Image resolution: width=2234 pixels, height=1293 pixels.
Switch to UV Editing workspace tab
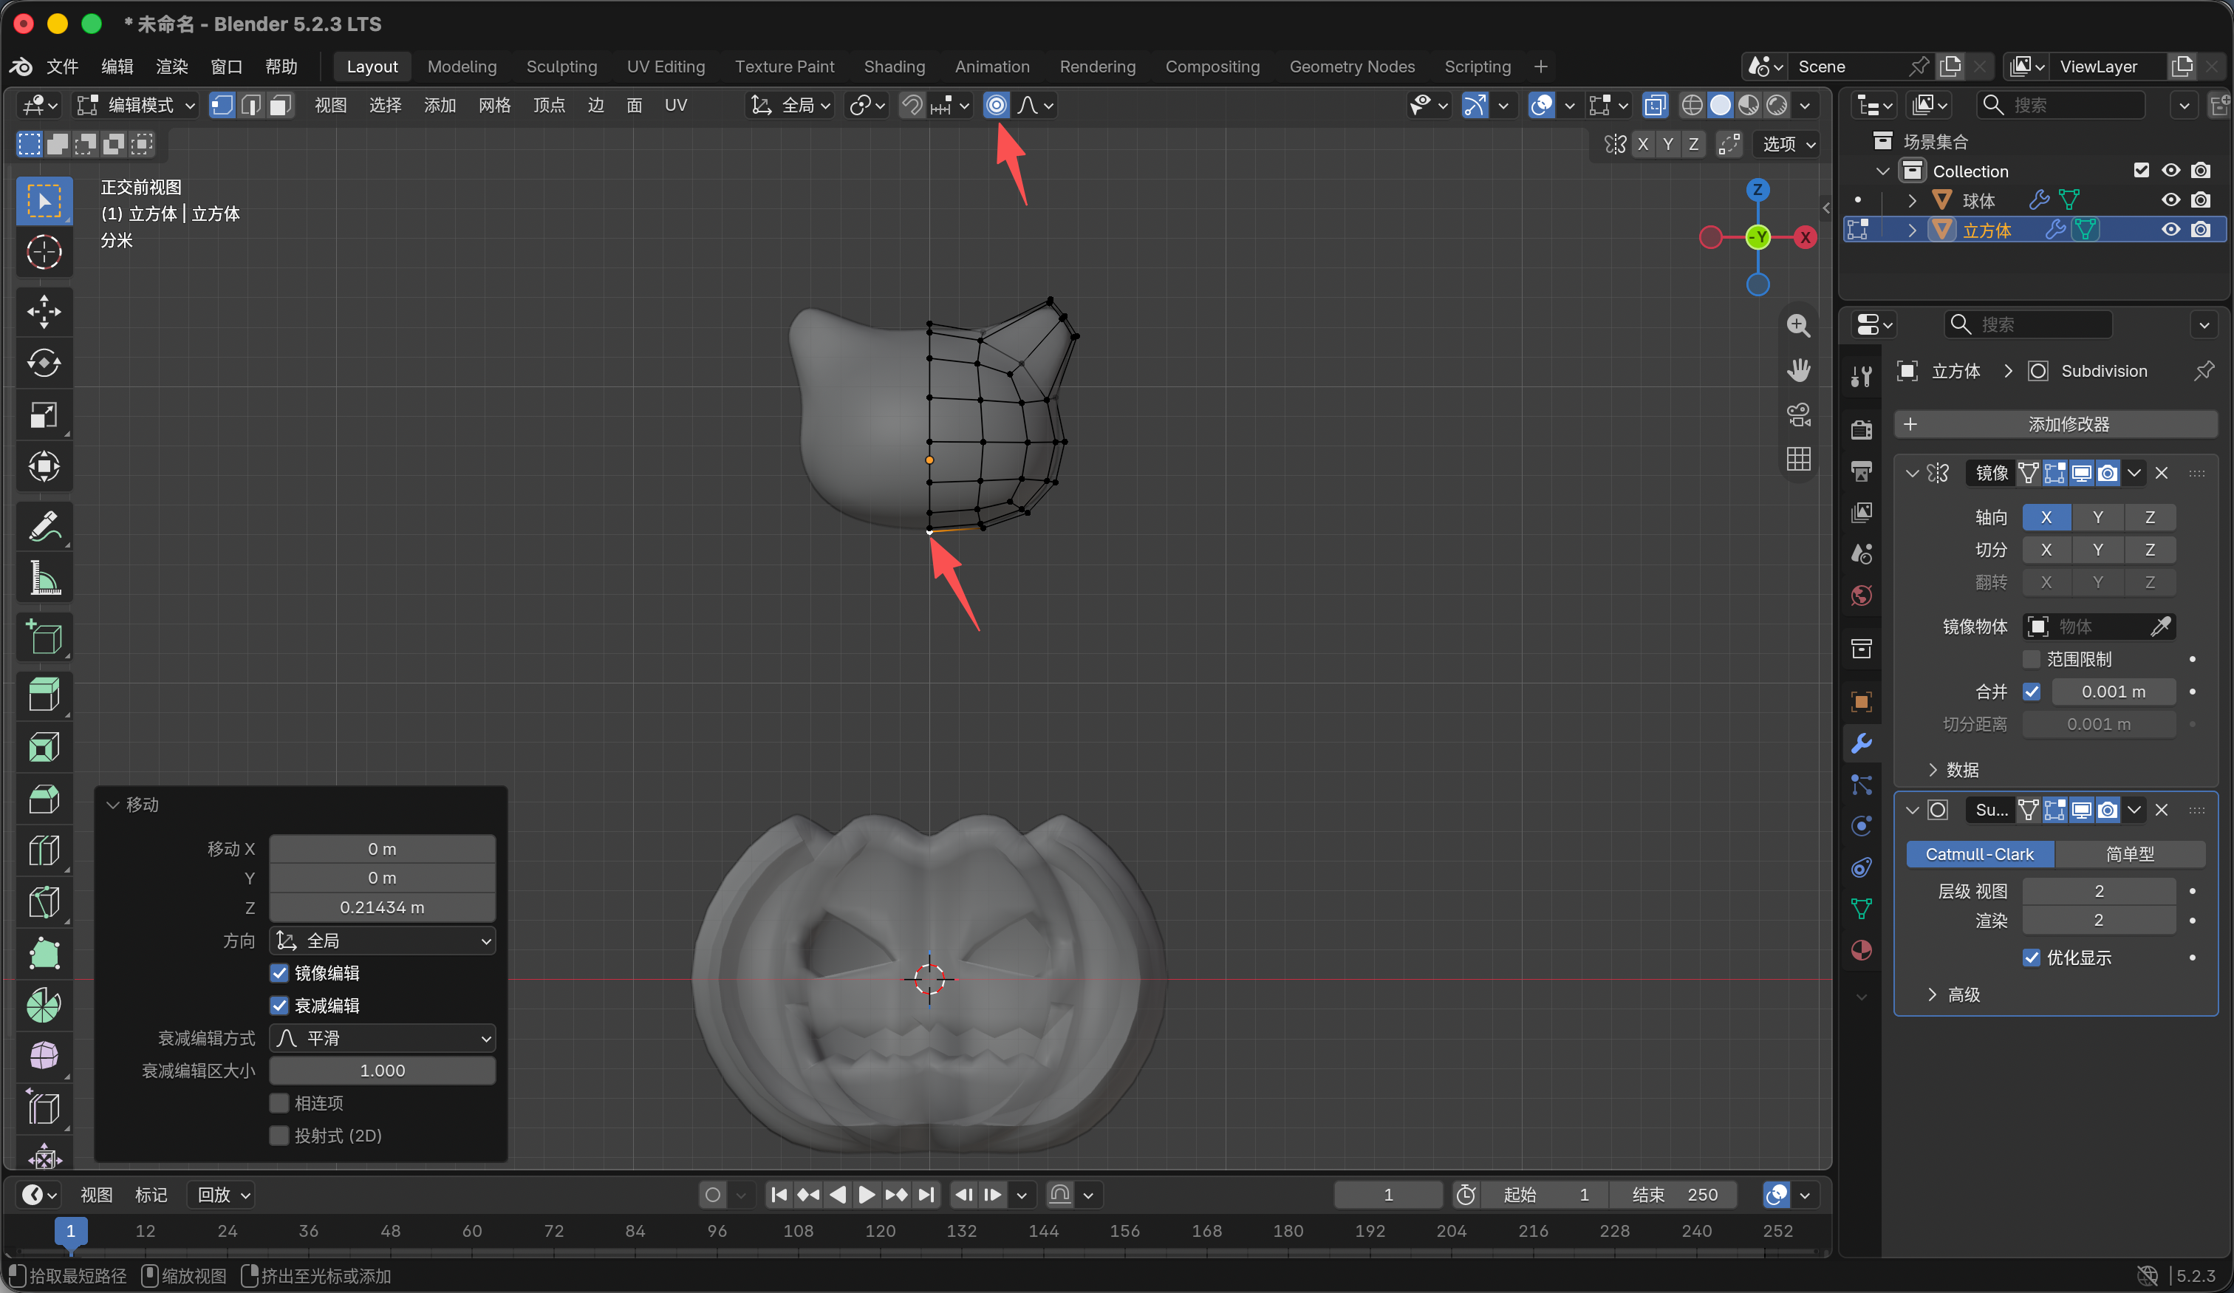pos(665,66)
